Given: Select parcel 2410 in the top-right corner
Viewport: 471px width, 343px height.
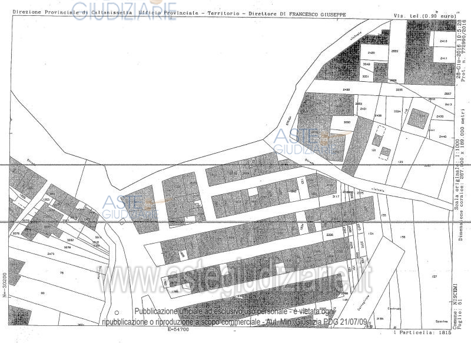Looking at the screenshot, I should pos(443,41).
